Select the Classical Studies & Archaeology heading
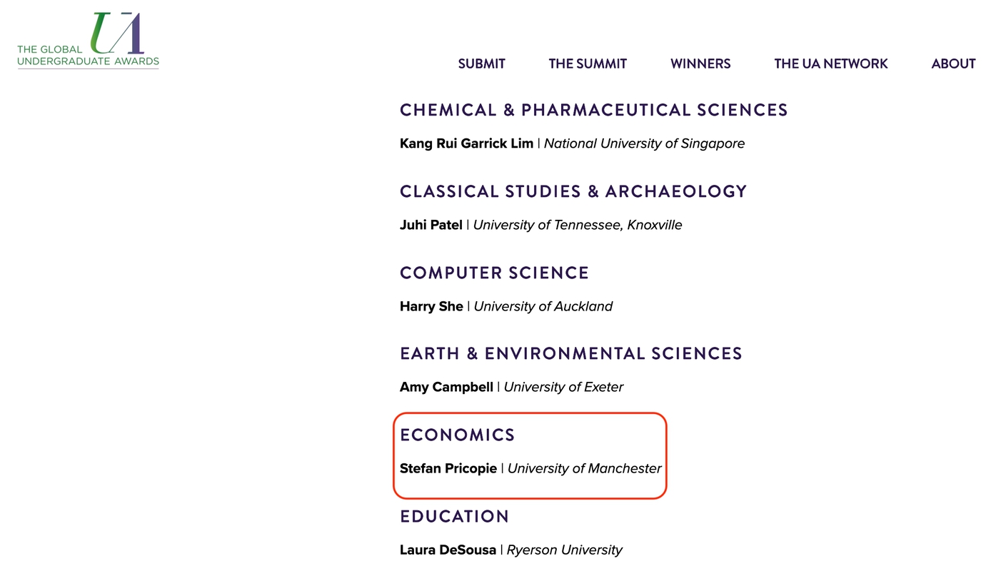 pyautogui.click(x=573, y=191)
